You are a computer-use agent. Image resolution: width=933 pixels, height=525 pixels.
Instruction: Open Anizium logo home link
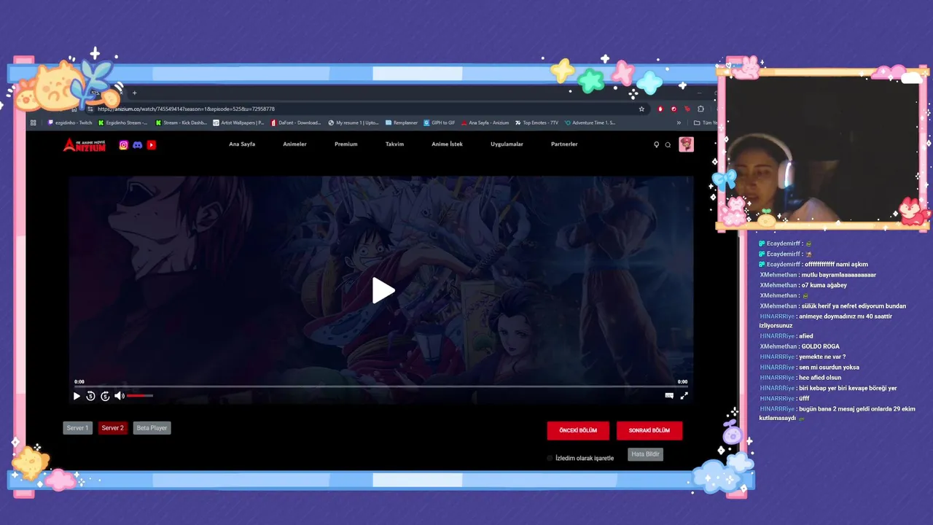85,145
